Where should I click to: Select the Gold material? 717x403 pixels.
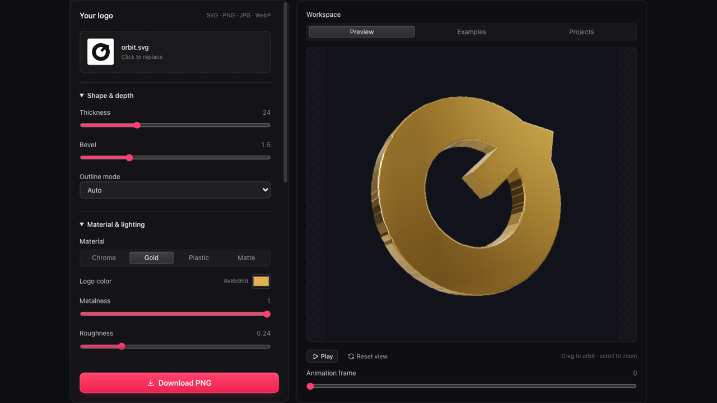(x=151, y=258)
